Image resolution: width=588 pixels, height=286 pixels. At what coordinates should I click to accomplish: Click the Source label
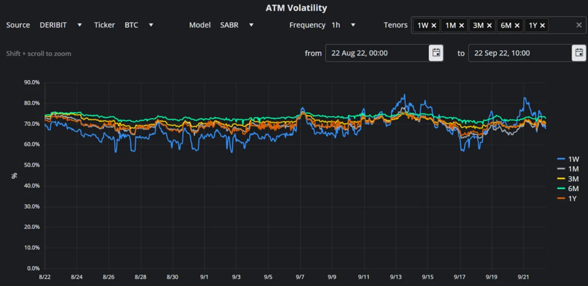[18, 25]
